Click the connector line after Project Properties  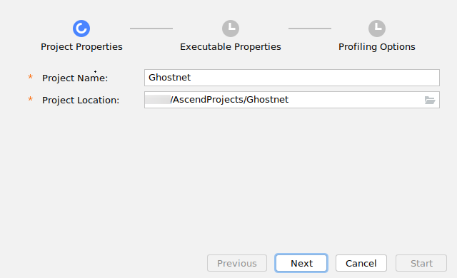coord(151,29)
